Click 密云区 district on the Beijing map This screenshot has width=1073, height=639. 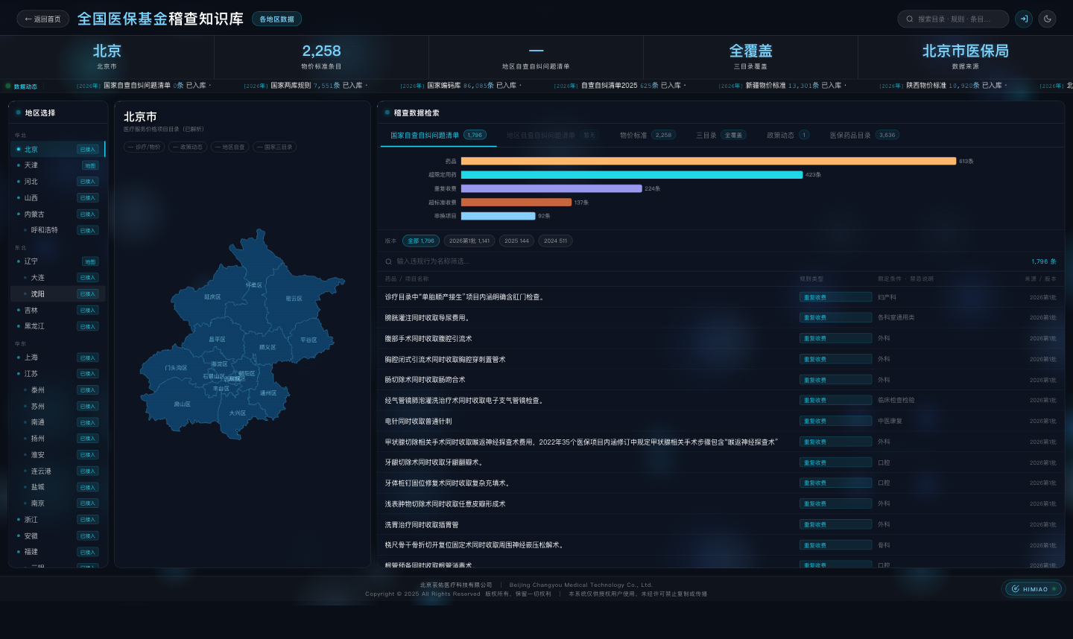coord(294,299)
